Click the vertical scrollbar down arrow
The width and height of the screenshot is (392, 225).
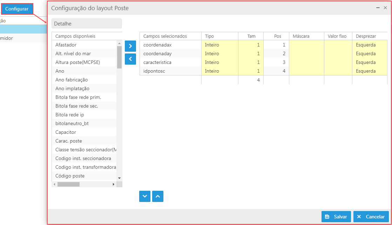[x=119, y=178]
